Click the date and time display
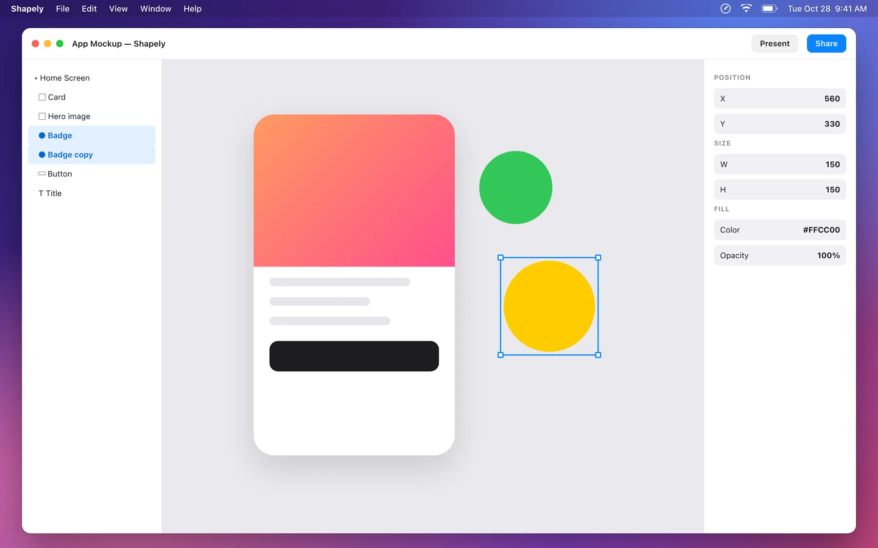This screenshot has height=548, width=878. pyautogui.click(x=827, y=9)
